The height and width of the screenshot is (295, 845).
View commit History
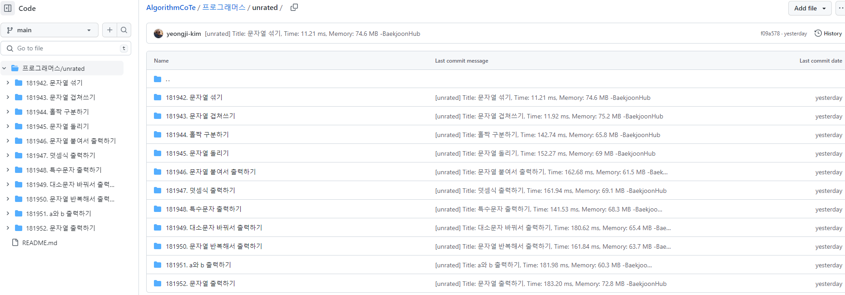[828, 34]
